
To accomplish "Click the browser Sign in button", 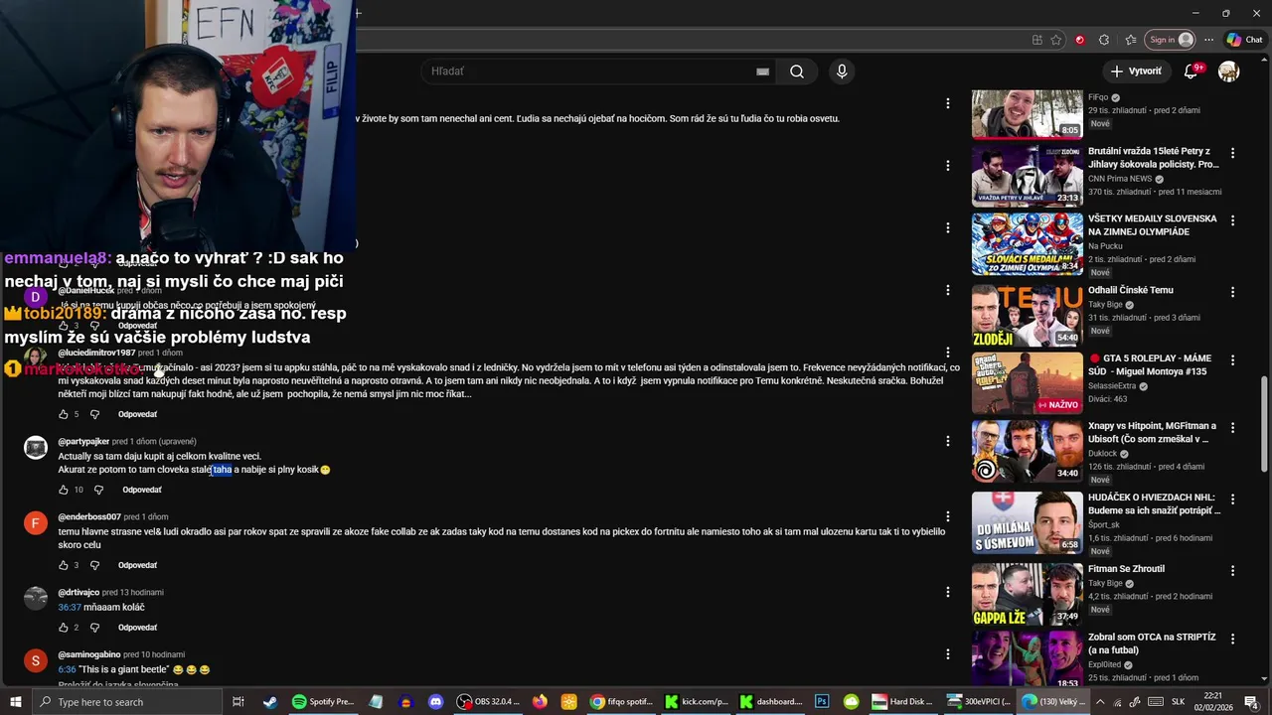I will (x=1170, y=40).
